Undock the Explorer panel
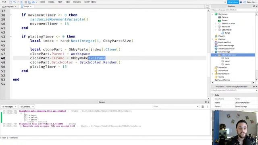 254,6
